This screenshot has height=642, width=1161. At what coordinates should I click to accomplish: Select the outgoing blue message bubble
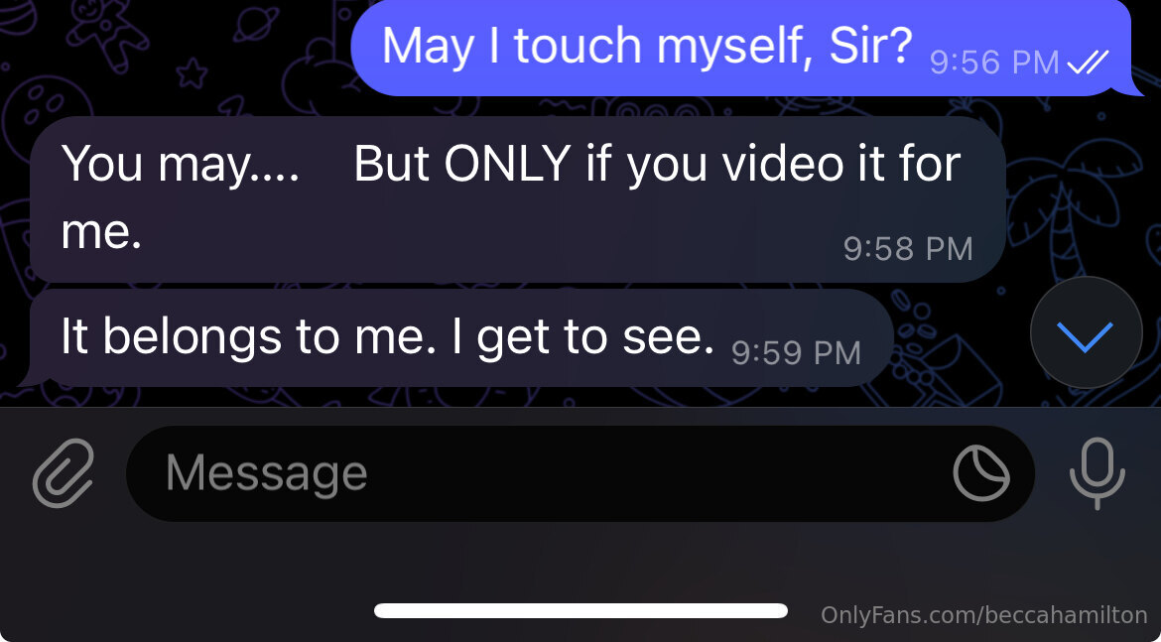point(748,48)
